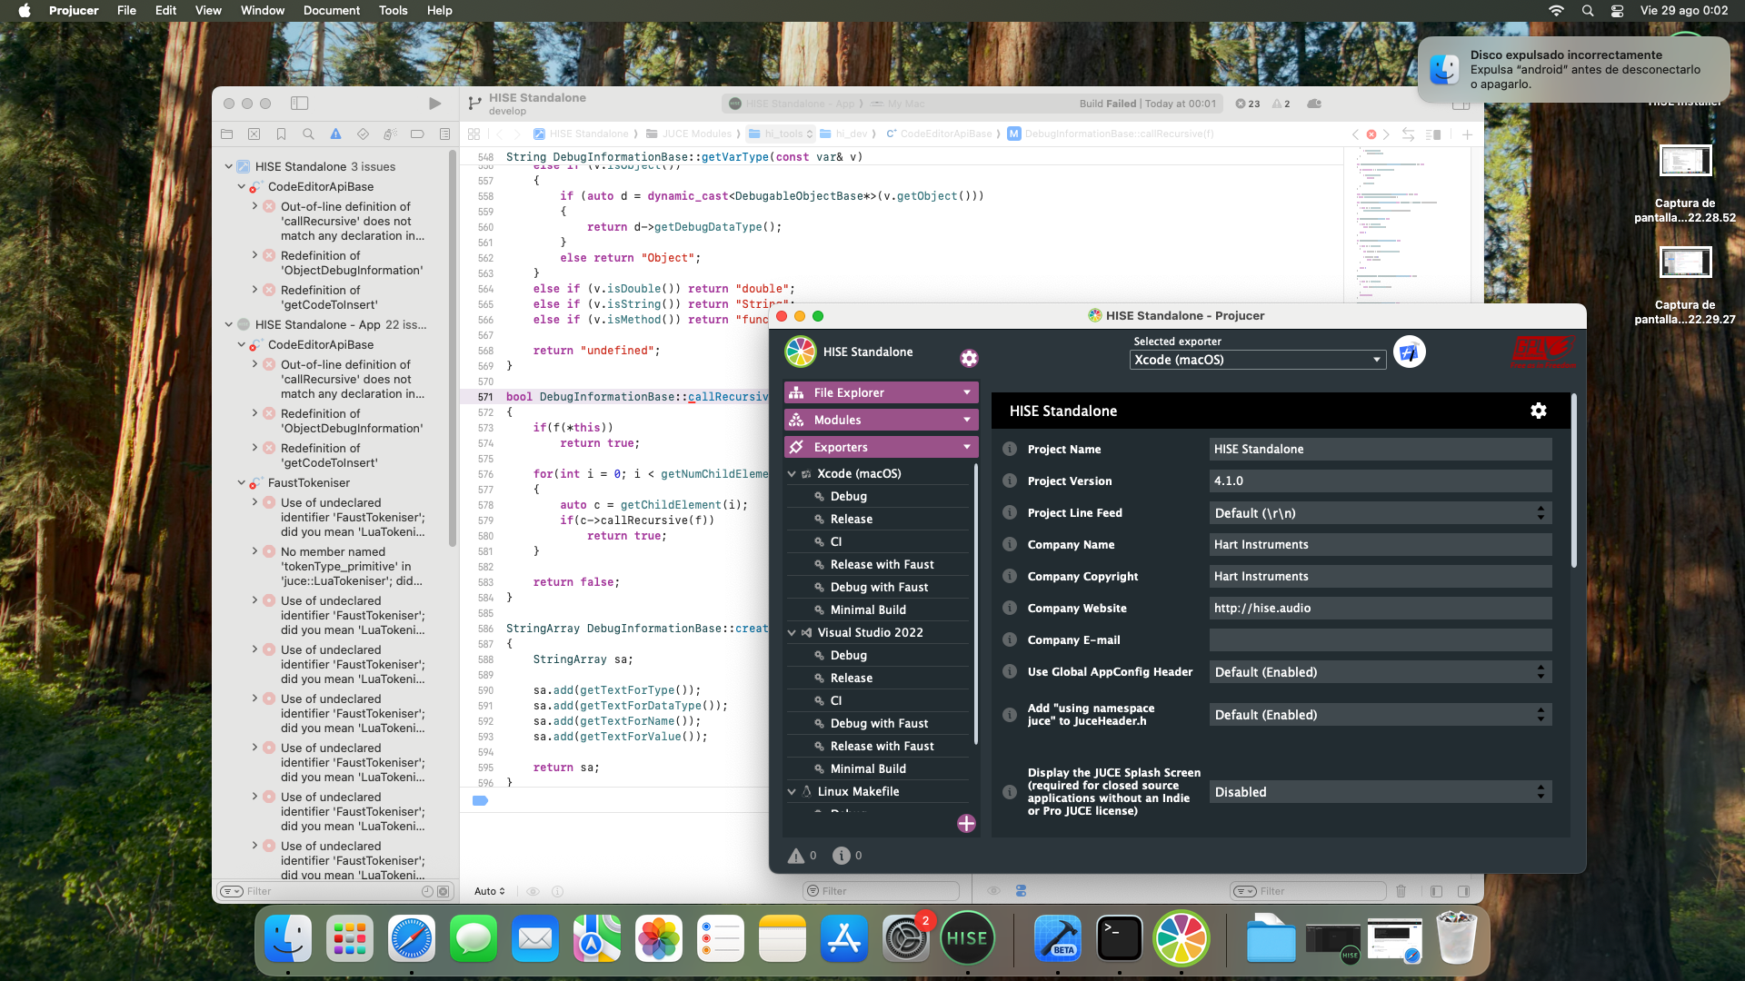This screenshot has height=981, width=1745.
Task: Open View menu in menu bar
Action: [208, 10]
